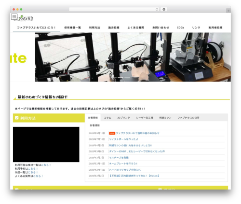Go to the 利用方法 navigation item
The image size is (241, 204).
pyautogui.click(x=94, y=27)
